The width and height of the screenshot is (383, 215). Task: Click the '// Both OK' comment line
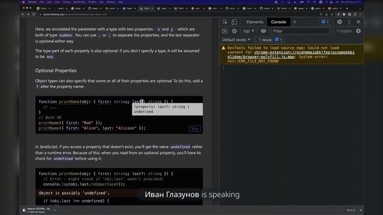(50, 118)
